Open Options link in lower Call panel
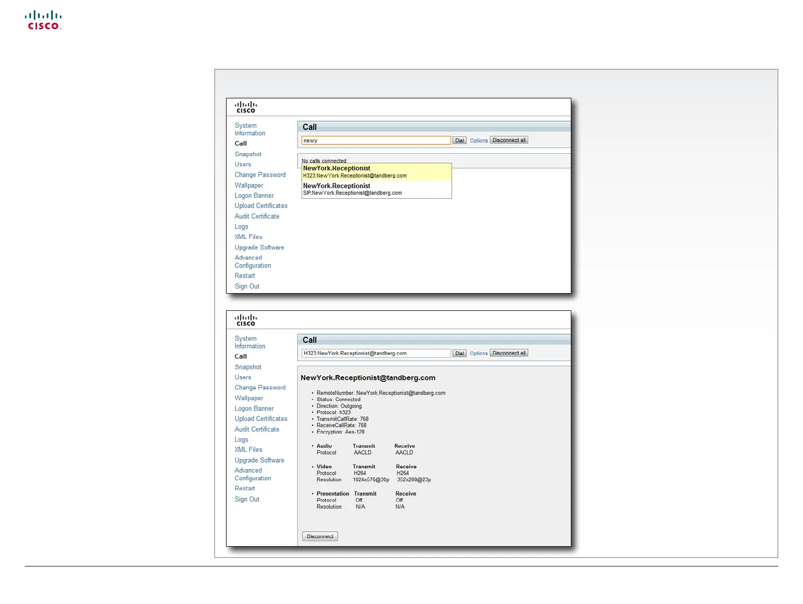The image size is (803, 604). (479, 353)
